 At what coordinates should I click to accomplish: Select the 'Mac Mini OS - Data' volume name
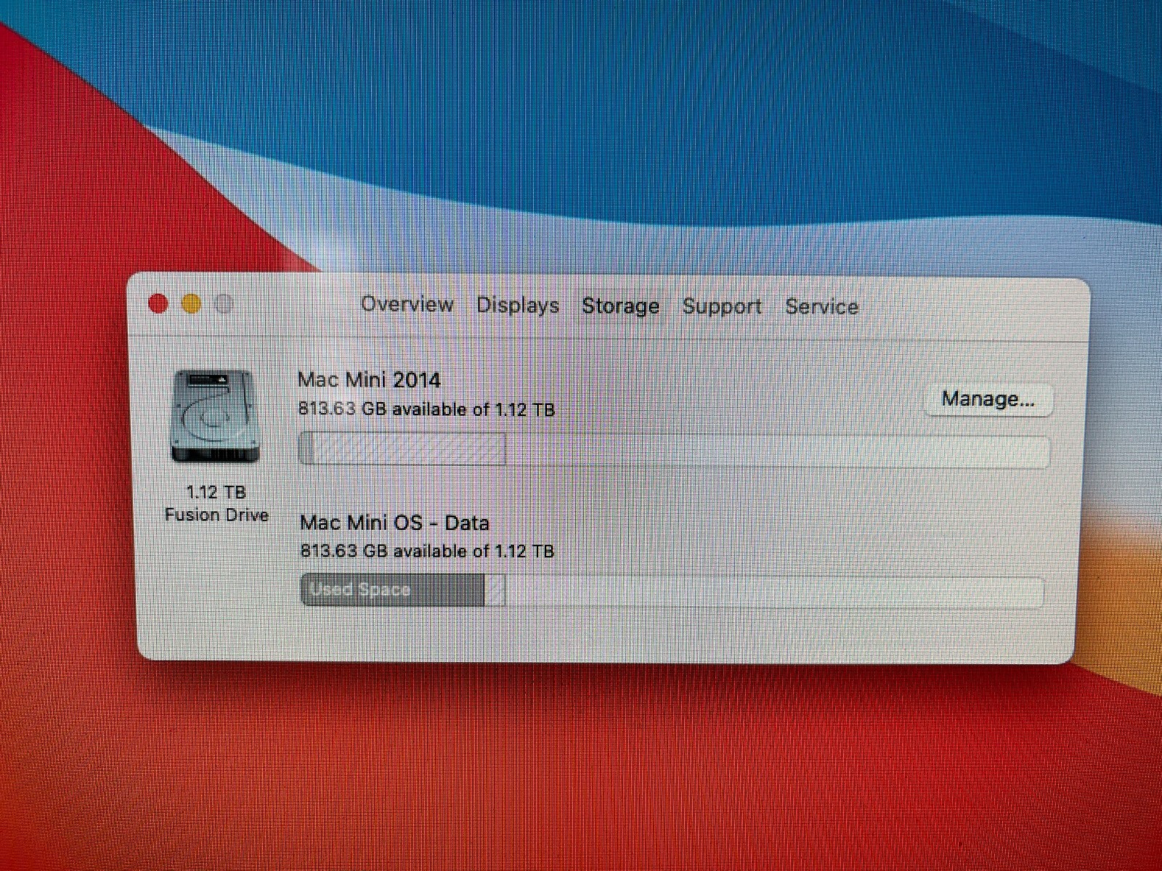tap(394, 523)
